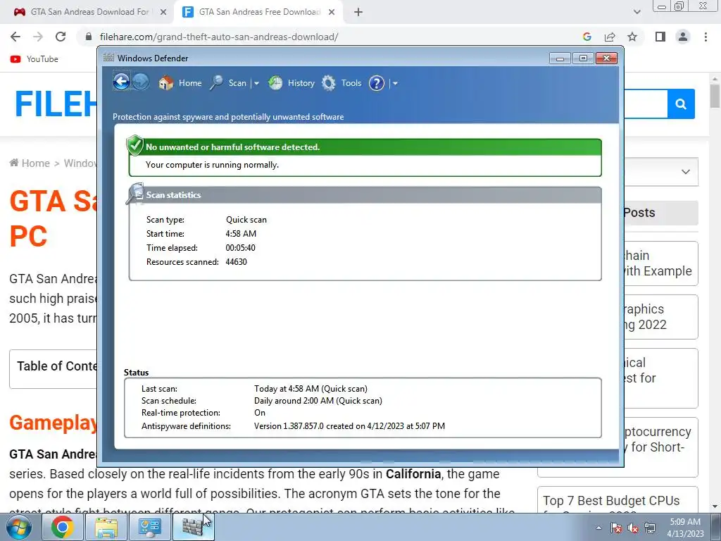Bookmark this page with the star

(632, 37)
